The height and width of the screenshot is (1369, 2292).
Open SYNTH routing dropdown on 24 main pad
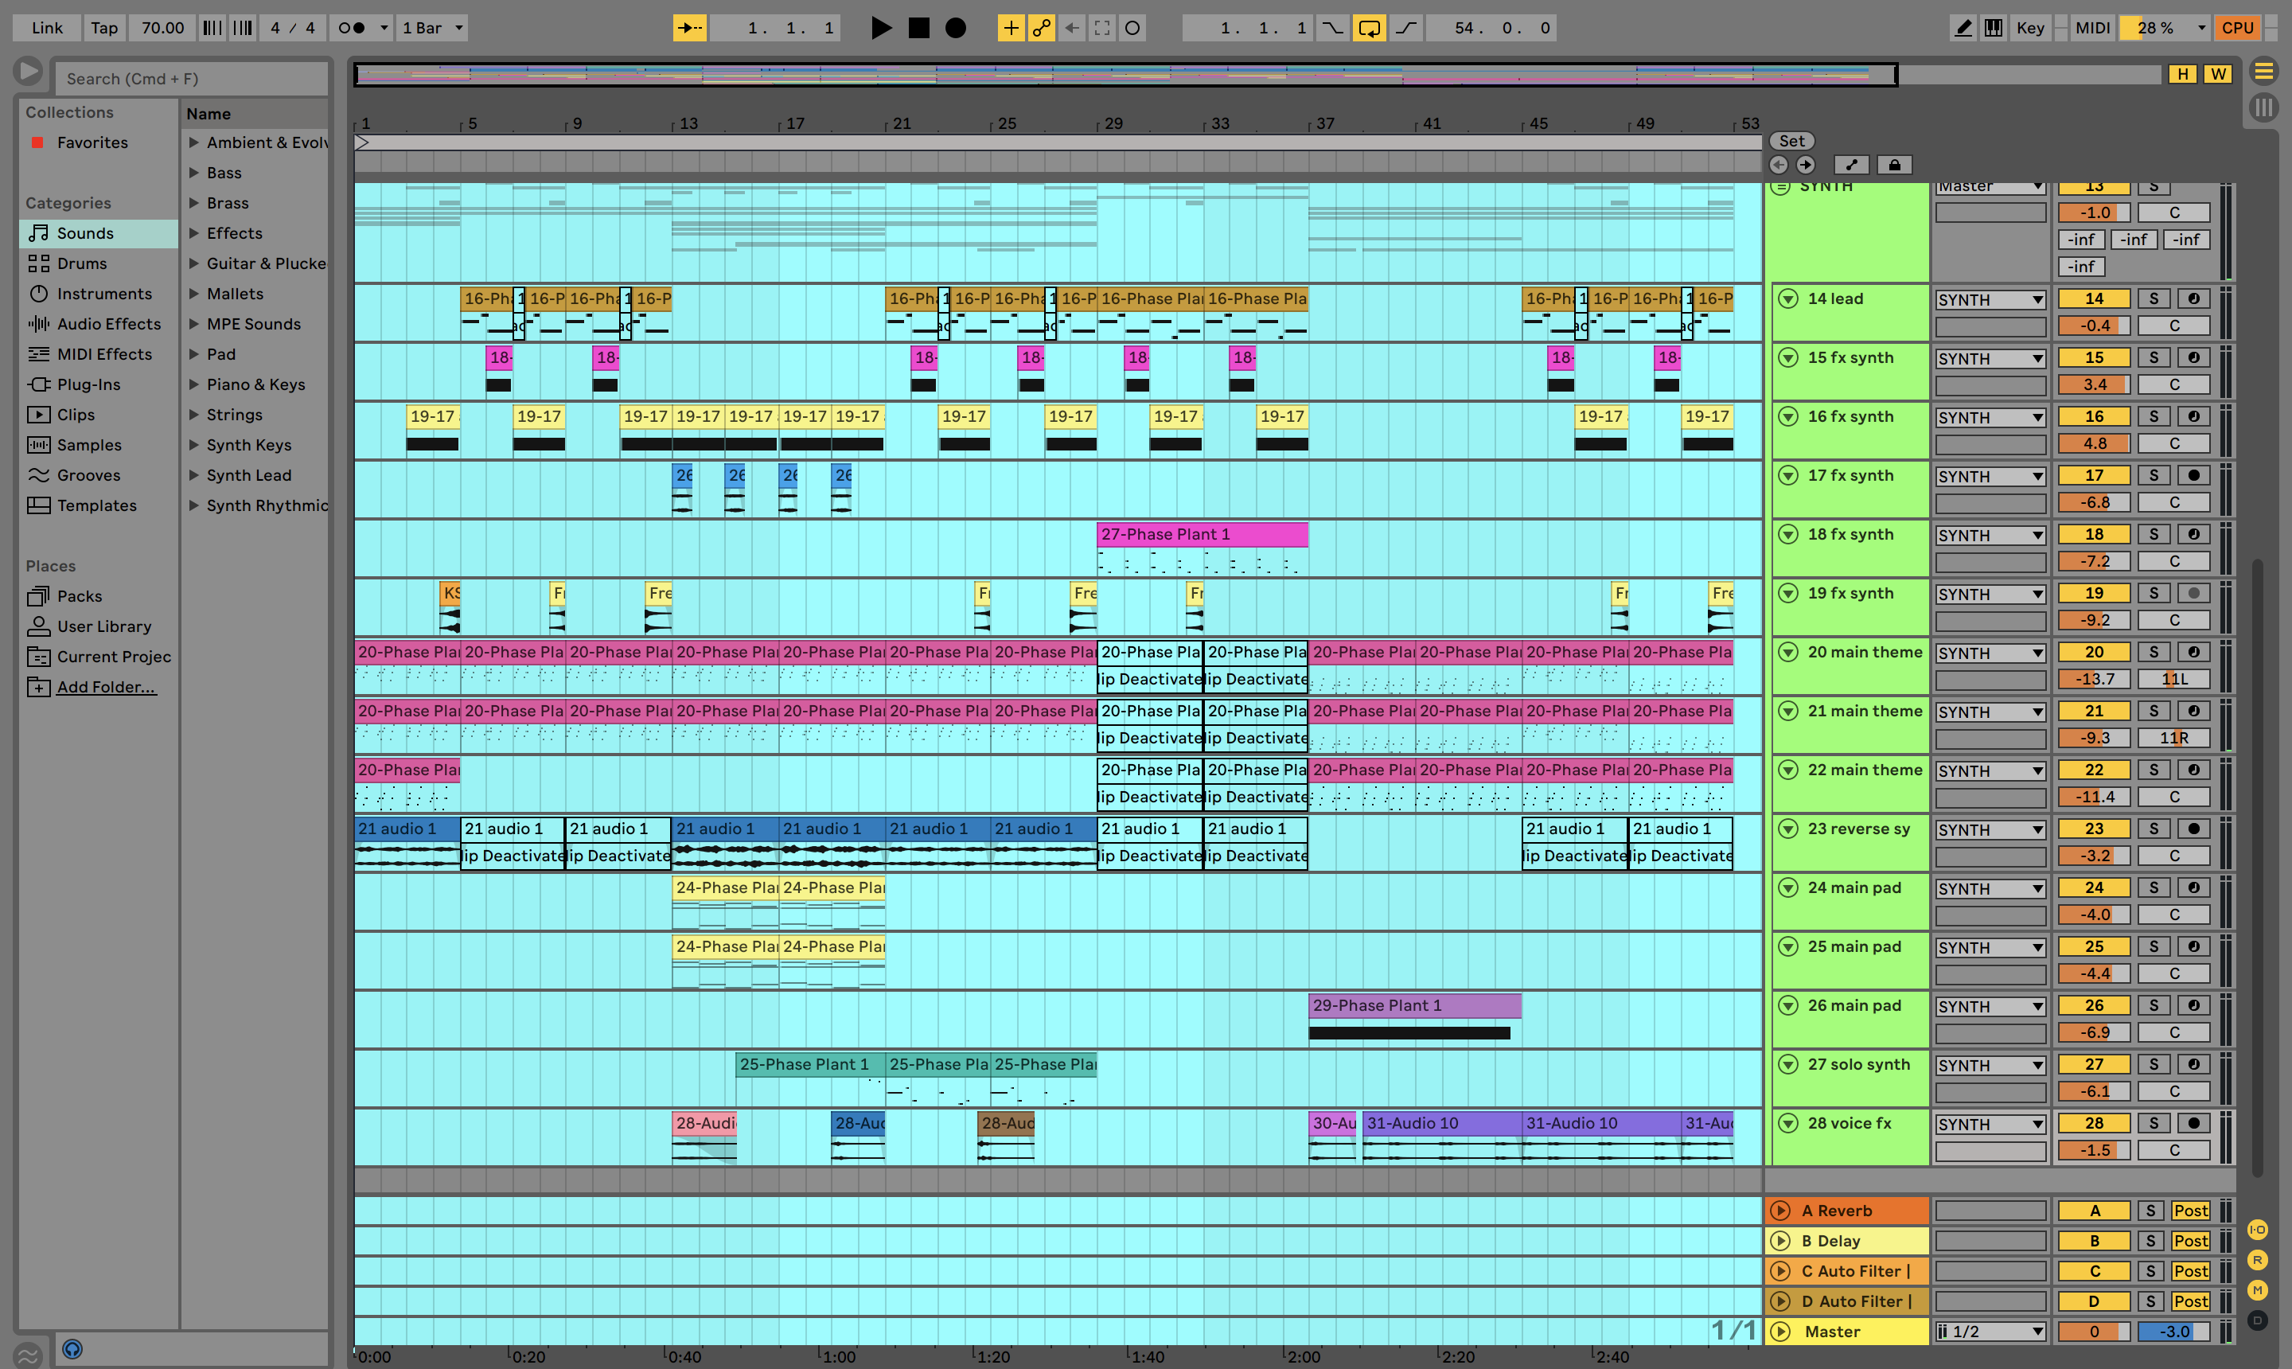point(1990,888)
